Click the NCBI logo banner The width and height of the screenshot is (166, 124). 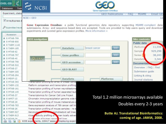pyautogui.click(x=36, y=6)
